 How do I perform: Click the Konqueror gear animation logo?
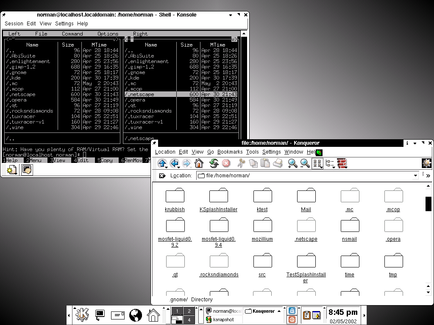(426, 163)
